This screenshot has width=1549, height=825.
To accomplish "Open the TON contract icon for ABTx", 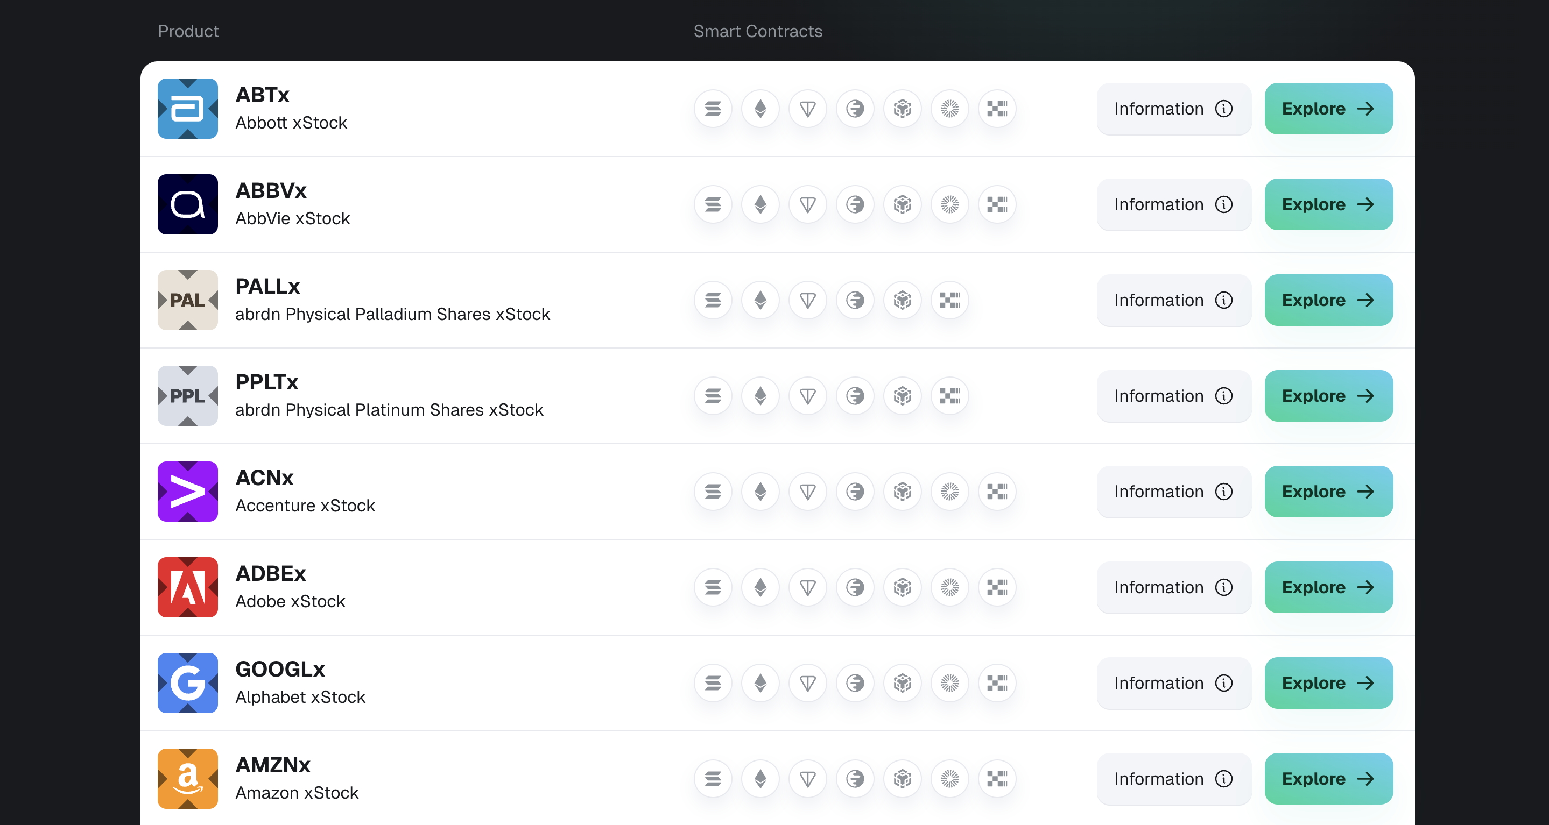I will pyautogui.click(x=807, y=109).
